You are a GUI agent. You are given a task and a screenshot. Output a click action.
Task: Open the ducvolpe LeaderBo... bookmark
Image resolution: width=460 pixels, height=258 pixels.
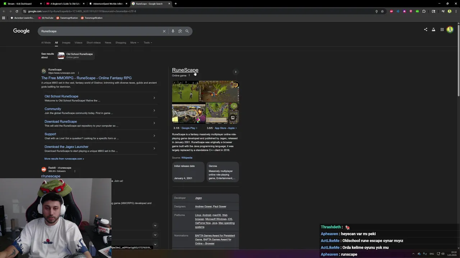pos(22,18)
